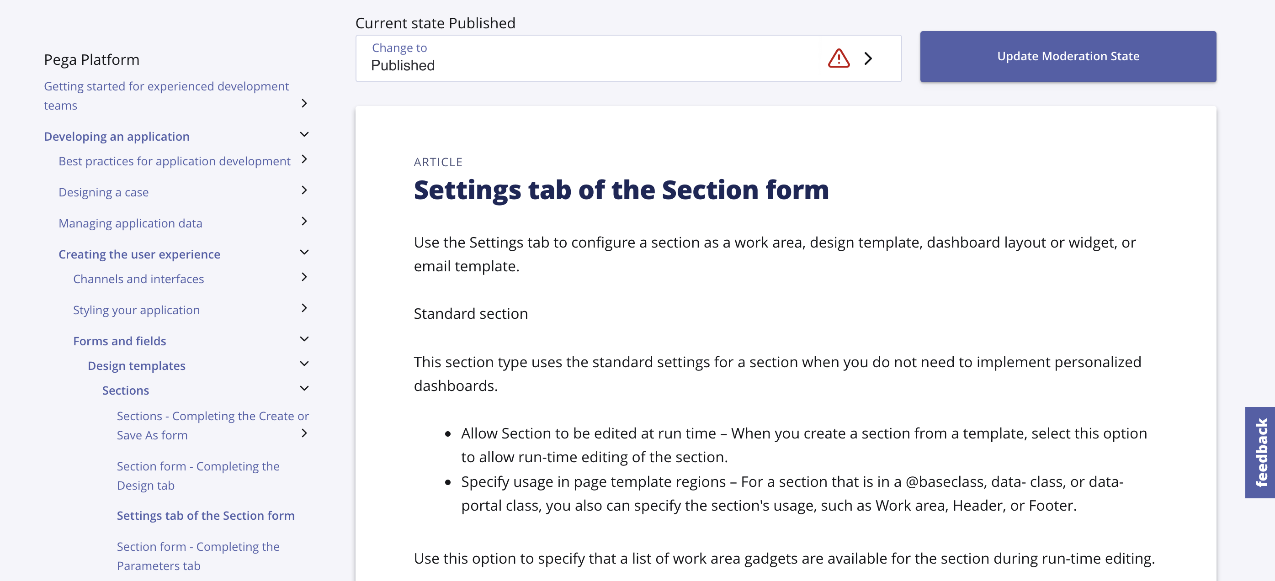Open Section form - Completing the Parameters tab
This screenshot has height=581, width=1275.
(x=197, y=556)
